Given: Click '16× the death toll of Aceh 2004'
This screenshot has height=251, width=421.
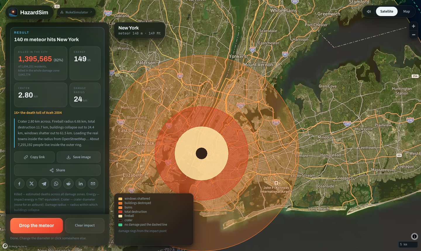Looking at the screenshot, I should click(x=38, y=113).
